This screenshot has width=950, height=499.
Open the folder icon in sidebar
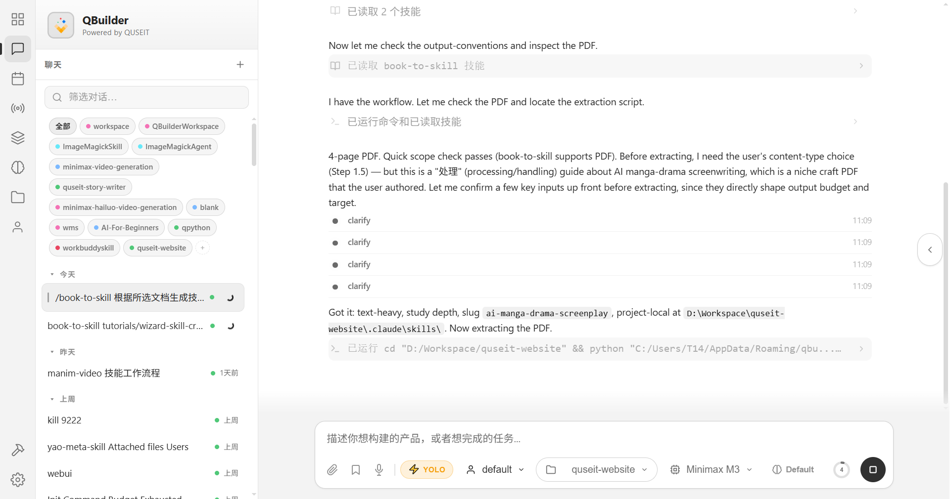[x=18, y=197]
